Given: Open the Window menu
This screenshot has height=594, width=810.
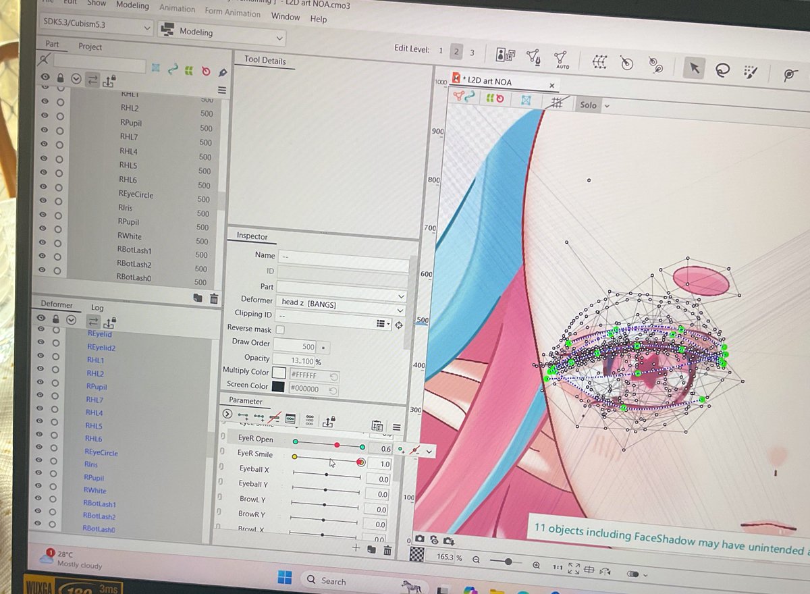Looking at the screenshot, I should 286,16.
